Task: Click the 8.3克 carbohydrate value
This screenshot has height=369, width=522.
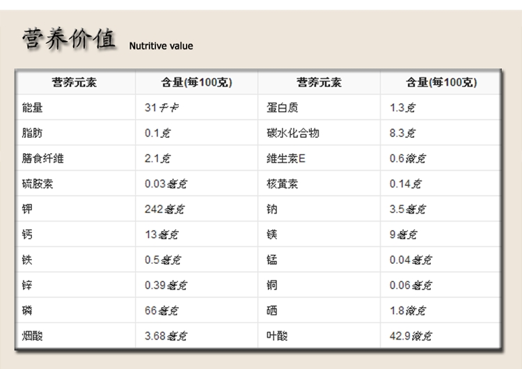Action: point(402,133)
